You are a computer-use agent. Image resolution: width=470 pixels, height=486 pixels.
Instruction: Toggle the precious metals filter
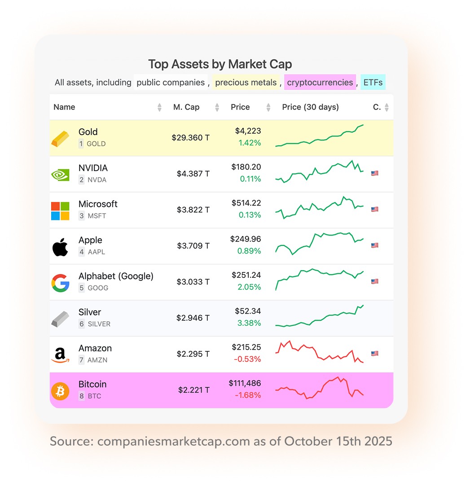coord(246,83)
